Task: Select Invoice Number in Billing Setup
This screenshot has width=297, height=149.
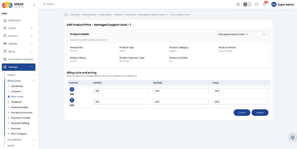Action: click(x=20, y=107)
